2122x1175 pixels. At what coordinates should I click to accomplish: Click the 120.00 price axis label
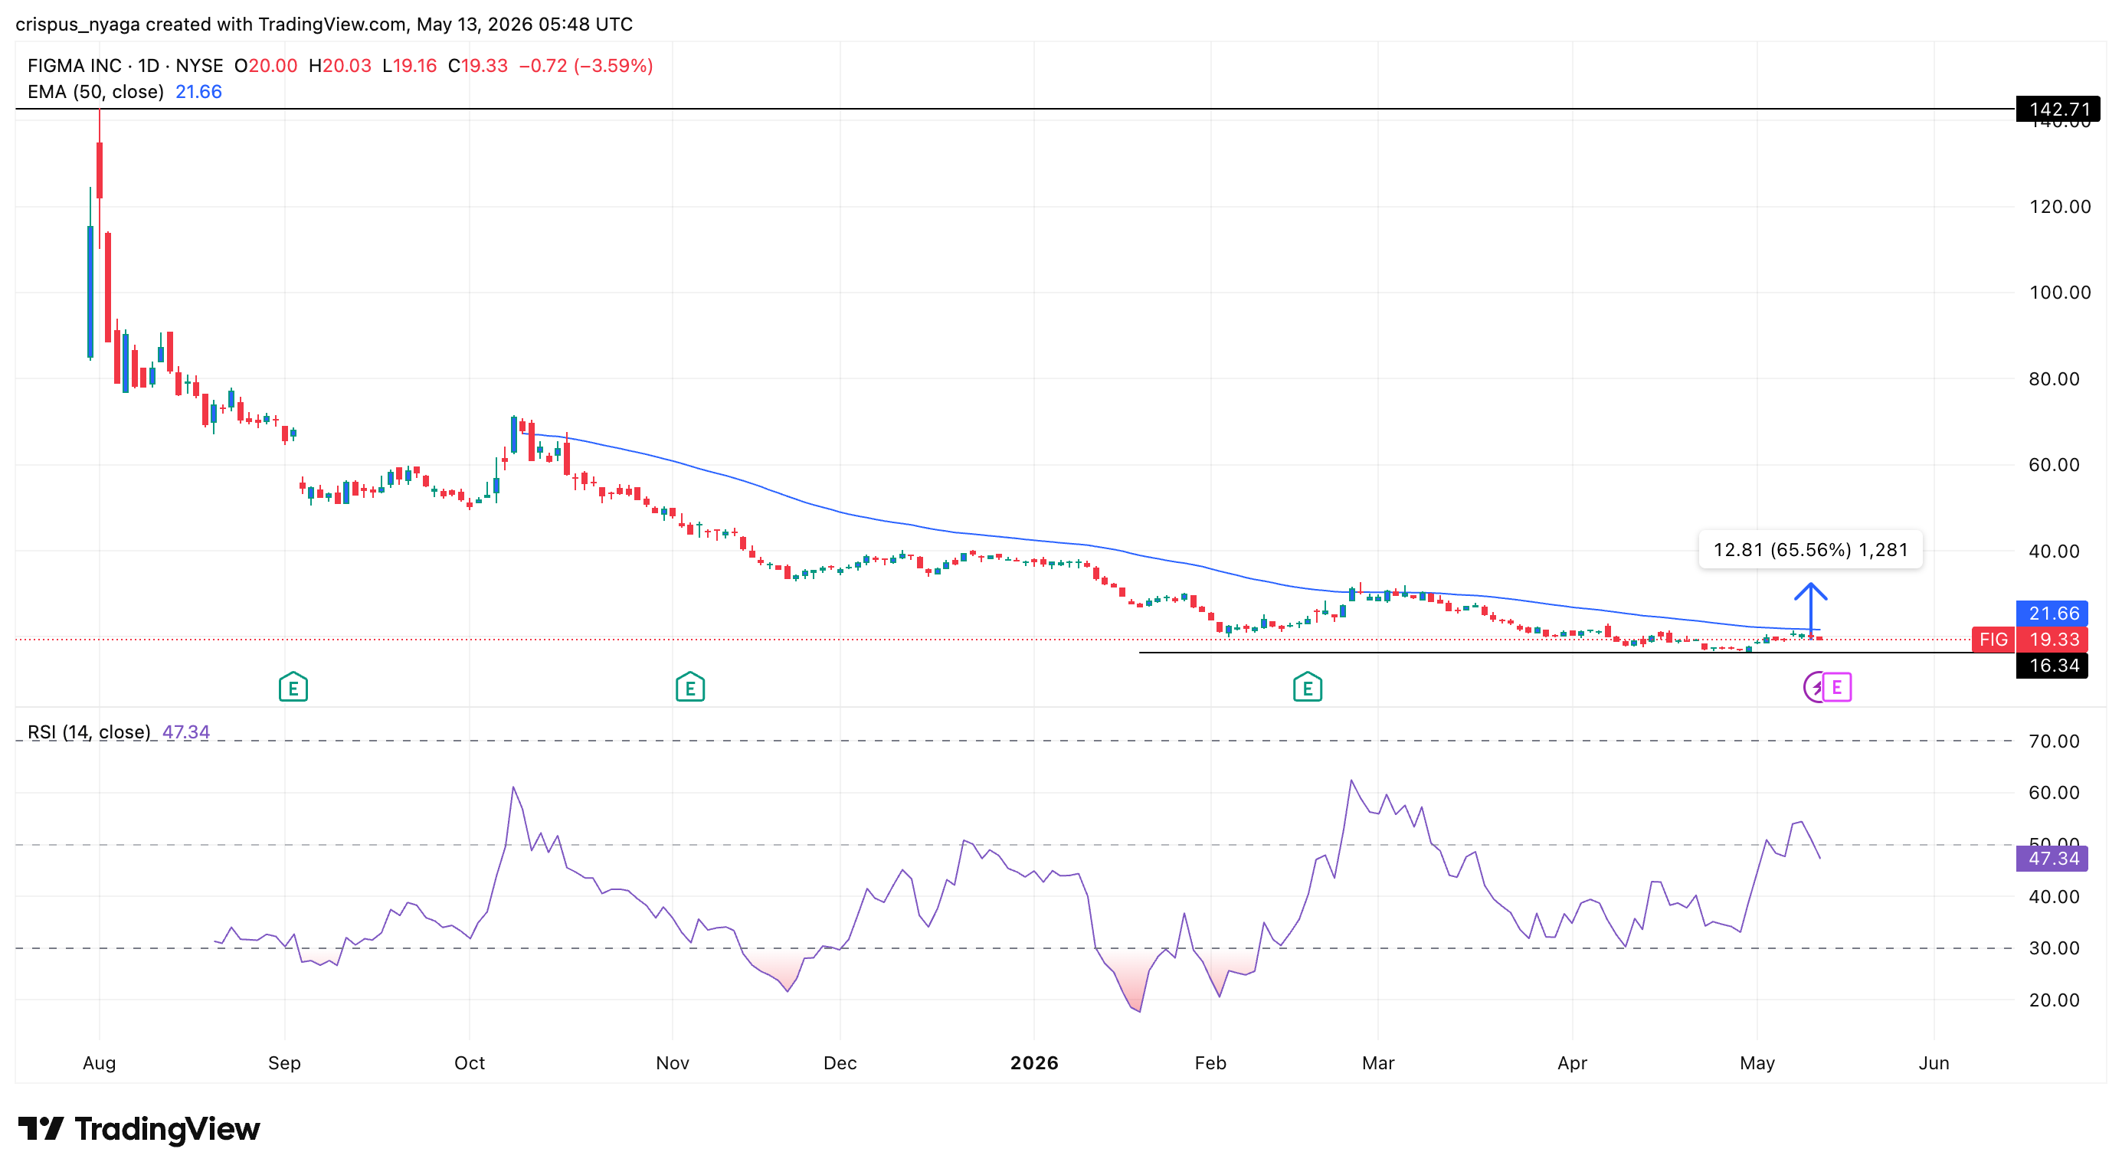(x=2059, y=207)
